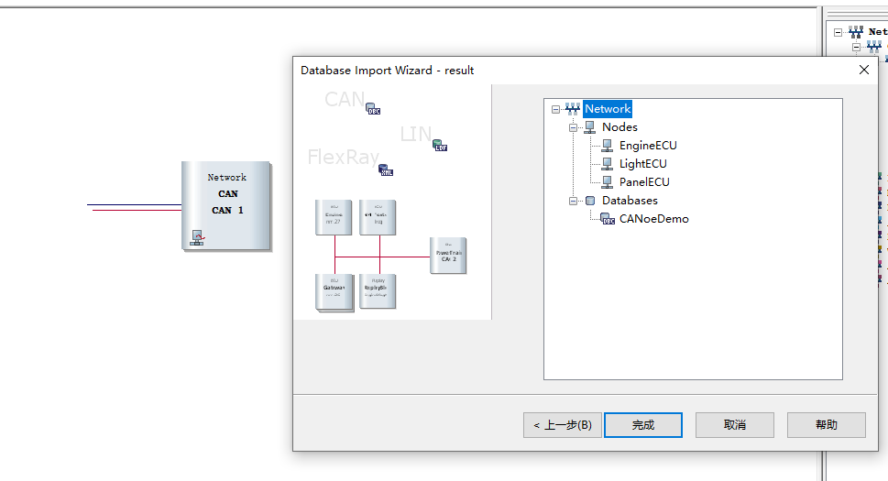Image resolution: width=888 pixels, height=481 pixels.
Task: Click the CAN DBC icon in wizard graphic
Action: [373, 109]
